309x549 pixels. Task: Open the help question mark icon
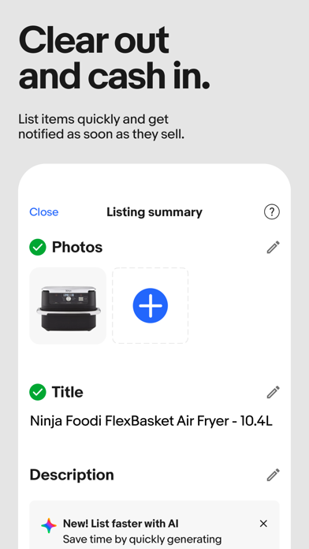pos(271,212)
